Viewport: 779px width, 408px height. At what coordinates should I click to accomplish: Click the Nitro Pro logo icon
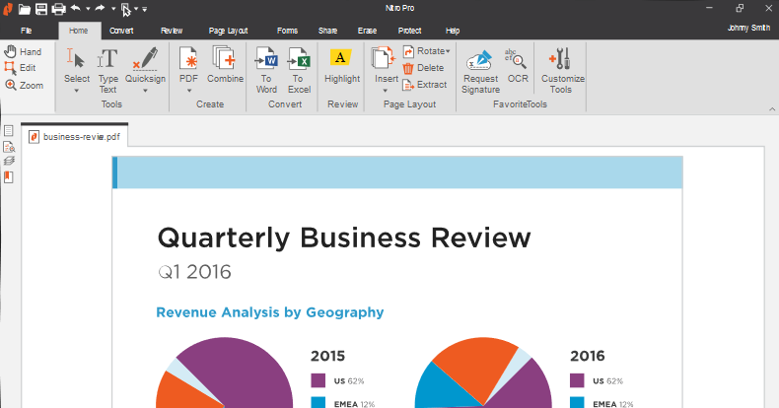(8, 9)
